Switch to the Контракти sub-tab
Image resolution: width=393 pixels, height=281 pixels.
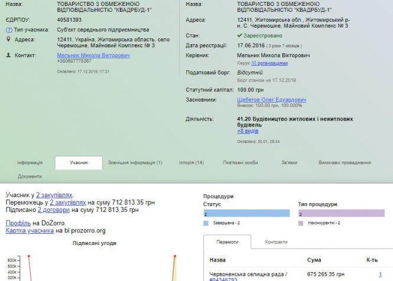coord(275,242)
